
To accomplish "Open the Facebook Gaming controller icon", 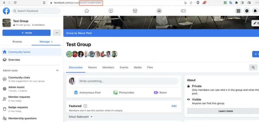I will click(x=183, y=11).
